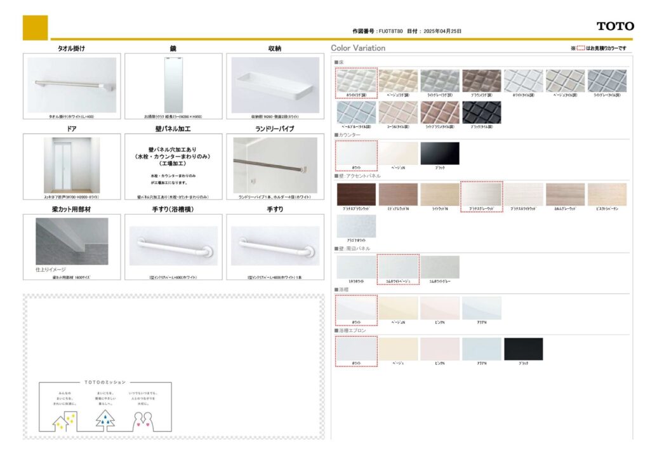Select the beam cut material (梁カット用部材) image
Viewport: 650px width, 450px height.
coord(72,242)
